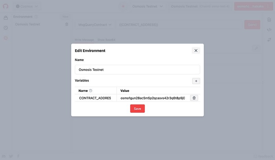Open the Cosmos chain dropdown
Image resolution: width=275 pixels, height=160 pixels.
tap(27, 6)
